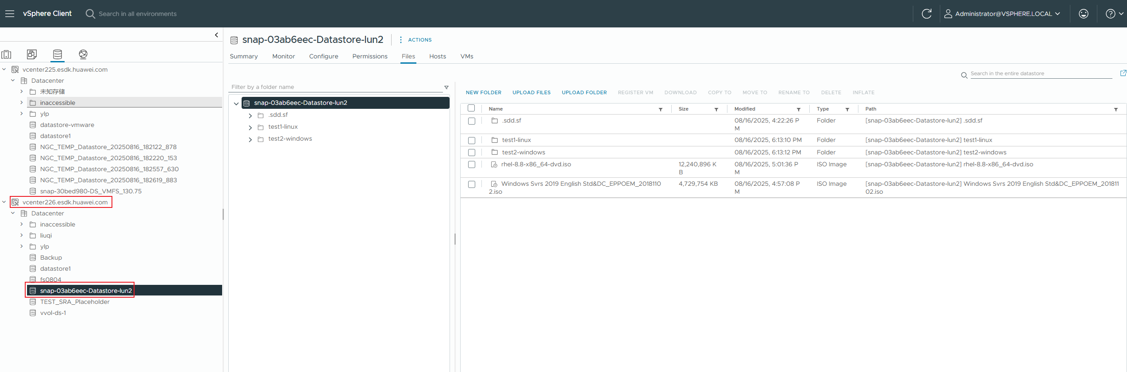Open the Hosts tab
This screenshot has width=1127, height=372.
click(x=438, y=56)
